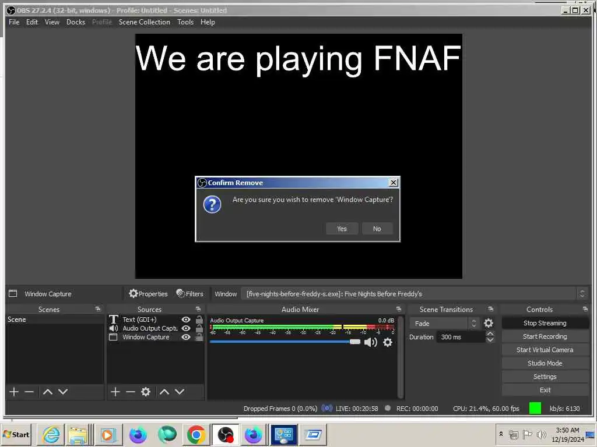Toggle lock on Audio Output Capture source
The width and height of the screenshot is (597, 447).
tap(199, 328)
